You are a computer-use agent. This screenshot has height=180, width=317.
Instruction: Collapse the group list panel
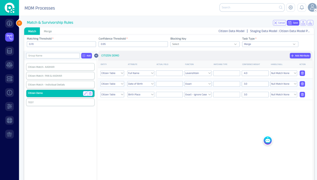tap(96, 56)
